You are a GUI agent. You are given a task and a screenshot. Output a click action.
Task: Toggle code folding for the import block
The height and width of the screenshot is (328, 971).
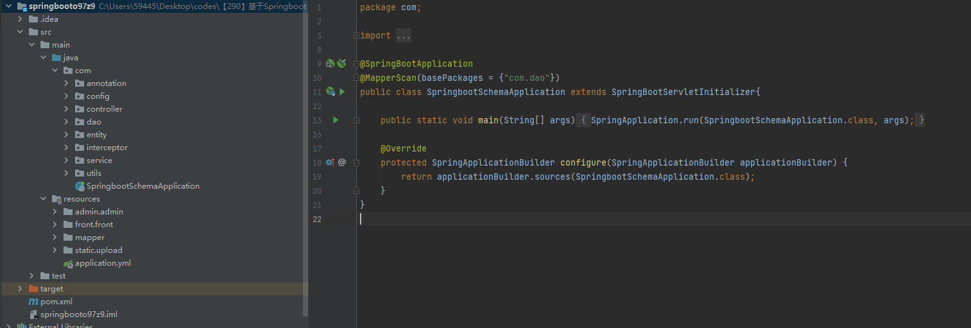[x=356, y=36]
